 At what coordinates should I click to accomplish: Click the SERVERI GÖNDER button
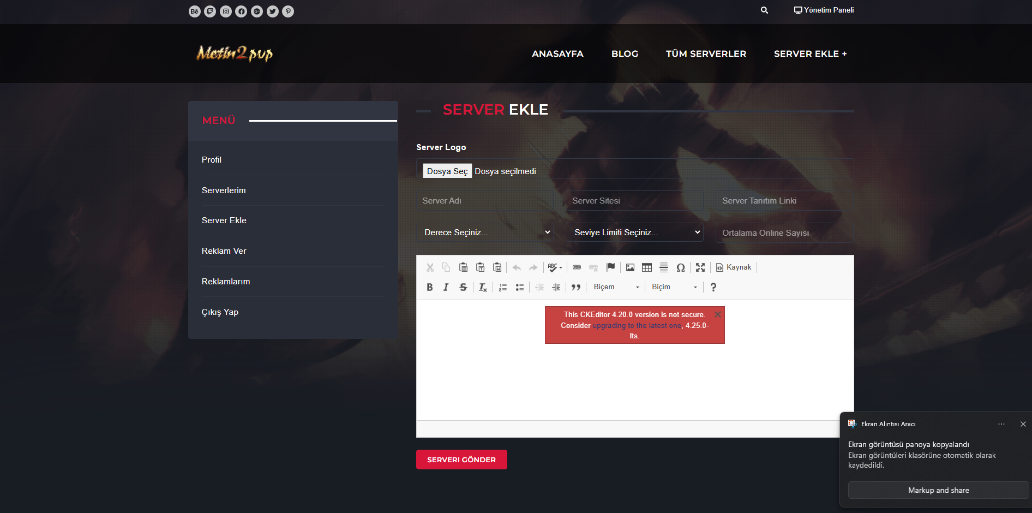pyautogui.click(x=461, y=460)
